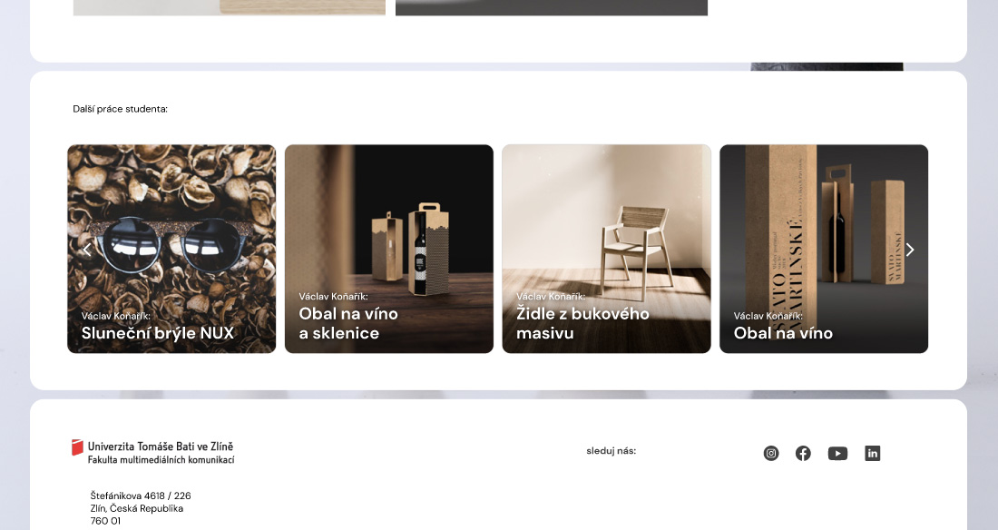Screen dimensions: 998x530
Task: Open the Obal na víno project card
Action: [824, 249]
